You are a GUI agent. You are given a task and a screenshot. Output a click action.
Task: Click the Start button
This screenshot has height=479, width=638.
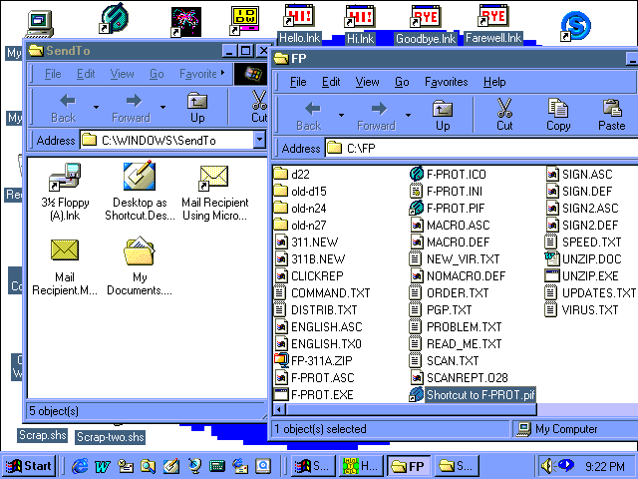tap(29, 466)
